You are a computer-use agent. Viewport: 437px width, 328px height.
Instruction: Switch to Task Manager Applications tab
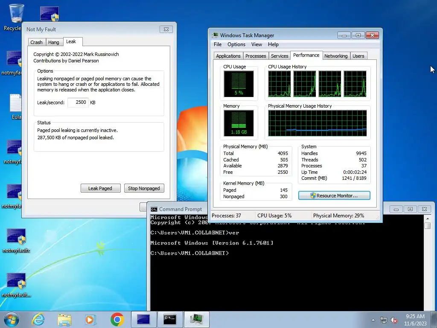tap(228, 56)
